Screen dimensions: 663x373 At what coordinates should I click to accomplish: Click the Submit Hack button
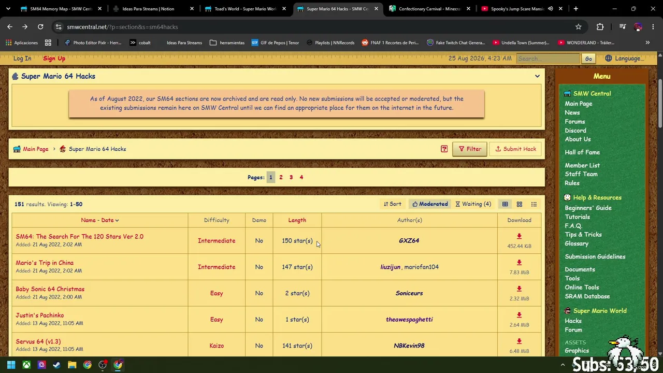pos(515,149)
